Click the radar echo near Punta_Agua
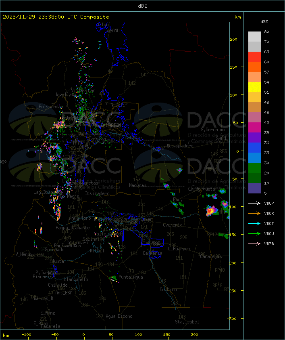The height and width of the screenshot is (340, 285). point(113,278)
